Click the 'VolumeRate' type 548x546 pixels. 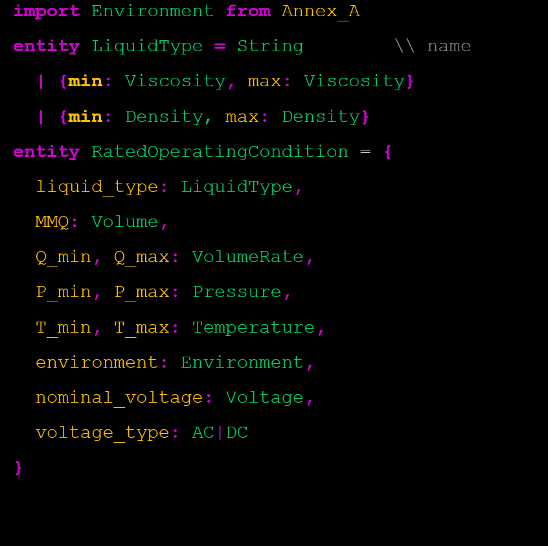247,257
